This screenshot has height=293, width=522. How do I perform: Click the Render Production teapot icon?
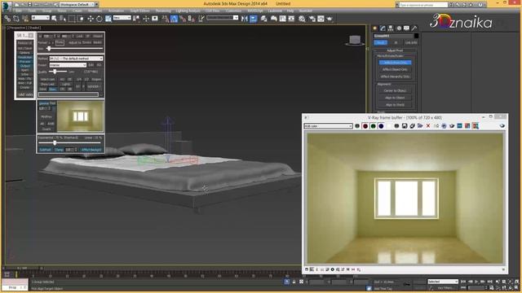point(330,19)
